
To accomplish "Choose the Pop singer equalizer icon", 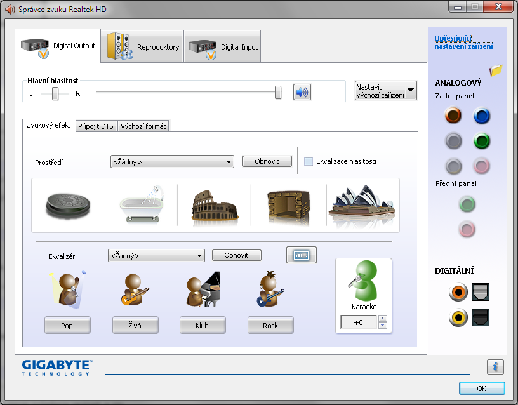I will click(x=68, y=289).
